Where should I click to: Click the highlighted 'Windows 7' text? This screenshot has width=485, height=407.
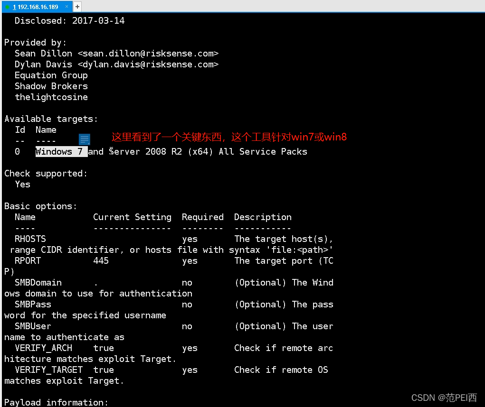(62, 152)
